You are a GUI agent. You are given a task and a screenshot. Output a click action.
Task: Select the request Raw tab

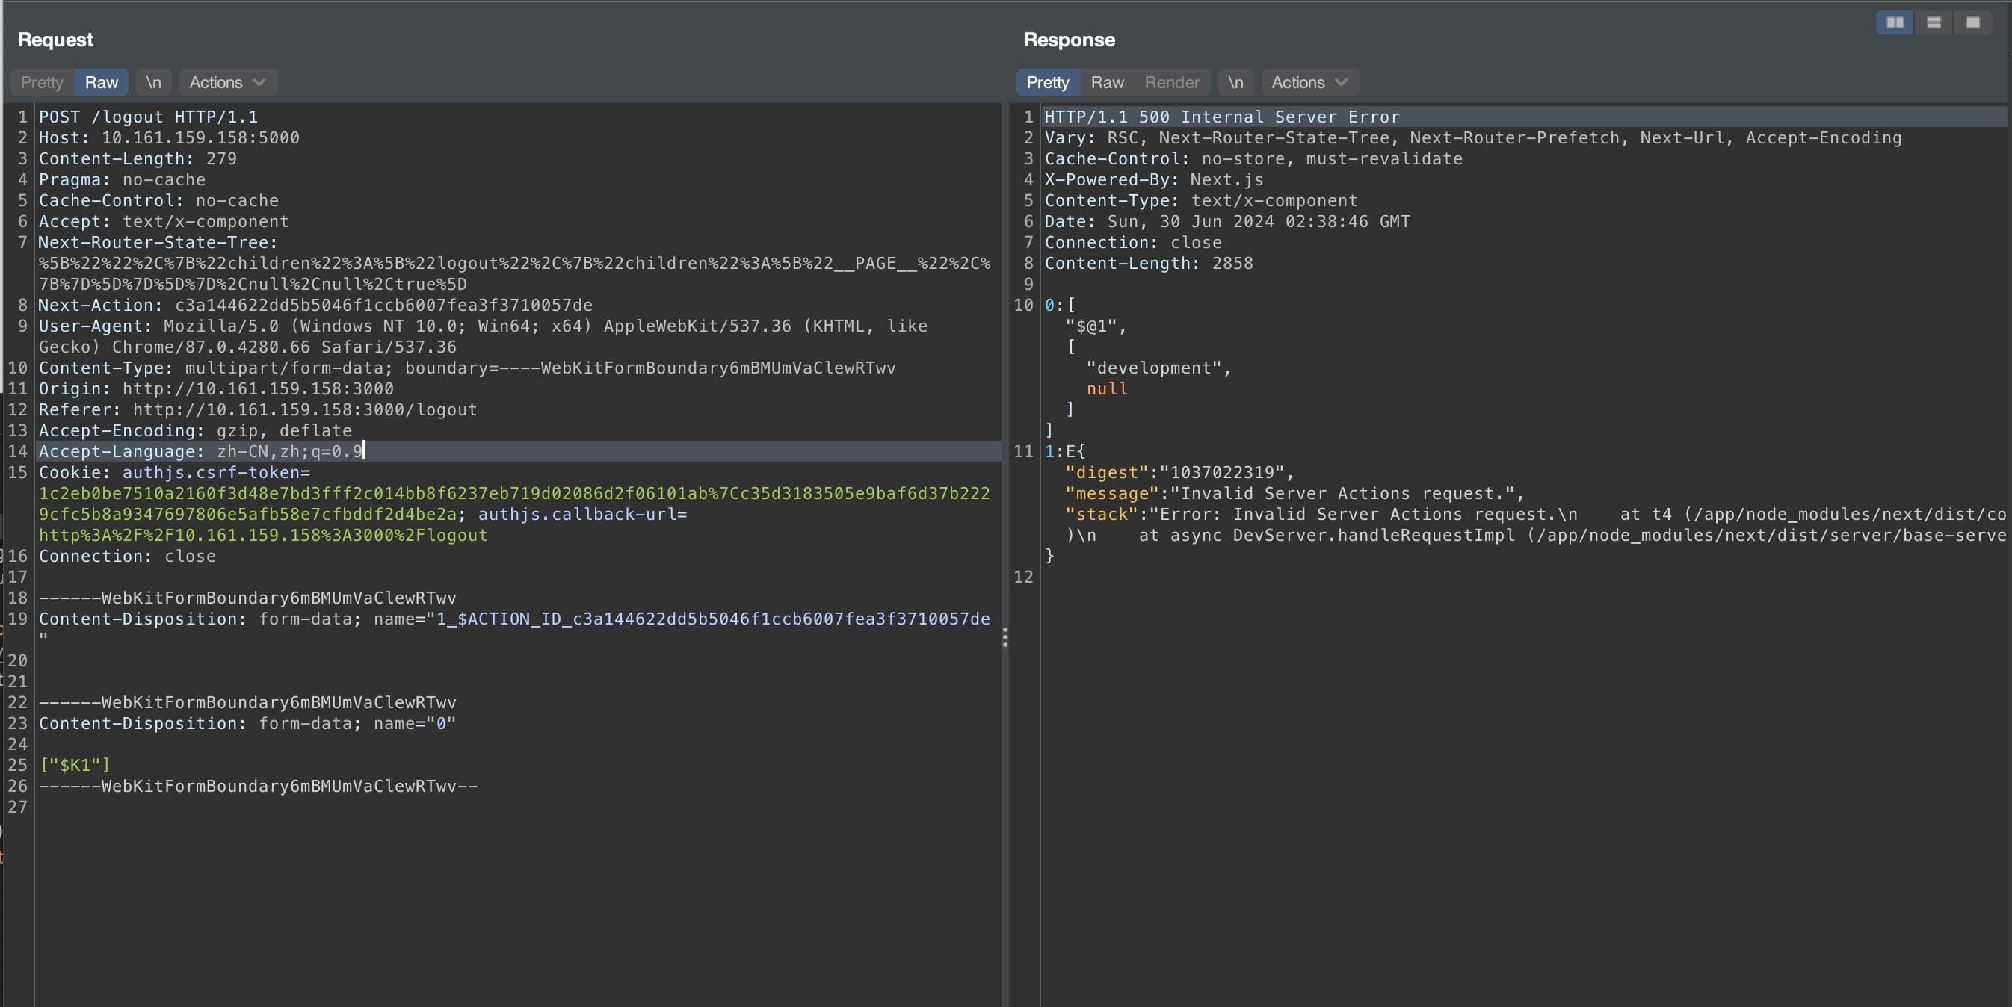coord(101,82)
